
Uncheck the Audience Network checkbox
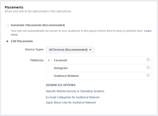pyautogui.click(x=148, y=75)
